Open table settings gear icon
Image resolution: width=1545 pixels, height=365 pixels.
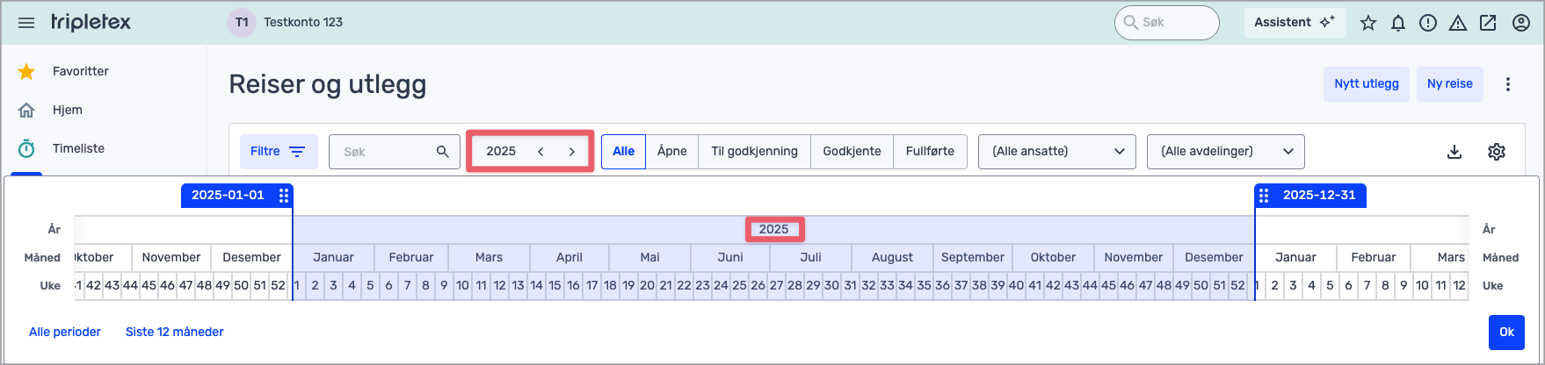tap(1497, 152)
